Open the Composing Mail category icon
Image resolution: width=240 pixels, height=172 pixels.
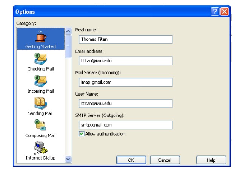pos(40,125)
